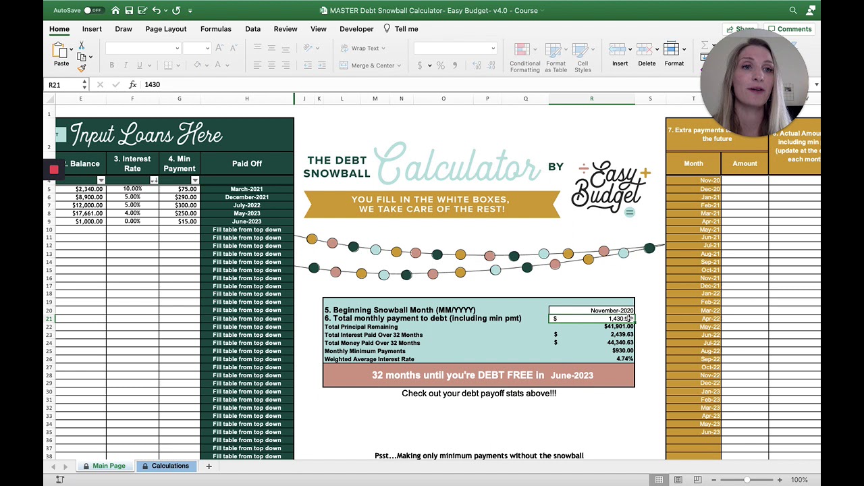Toggle italic formatting
864x486 pixels.
point(126,65)
